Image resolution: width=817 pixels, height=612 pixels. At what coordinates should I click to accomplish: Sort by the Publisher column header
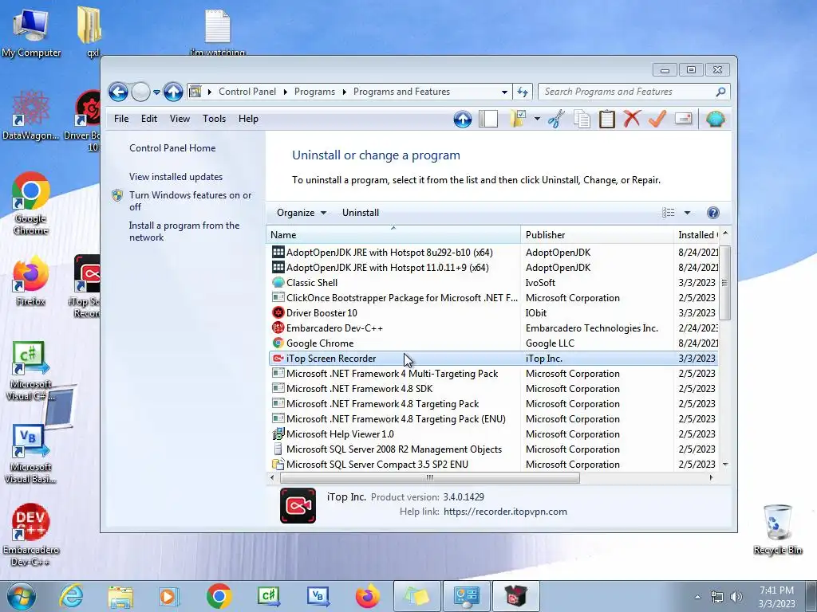597,235
